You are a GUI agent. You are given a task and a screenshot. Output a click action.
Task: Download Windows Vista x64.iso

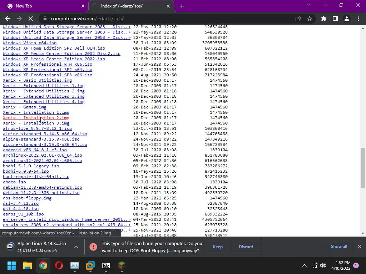point(30,43)
